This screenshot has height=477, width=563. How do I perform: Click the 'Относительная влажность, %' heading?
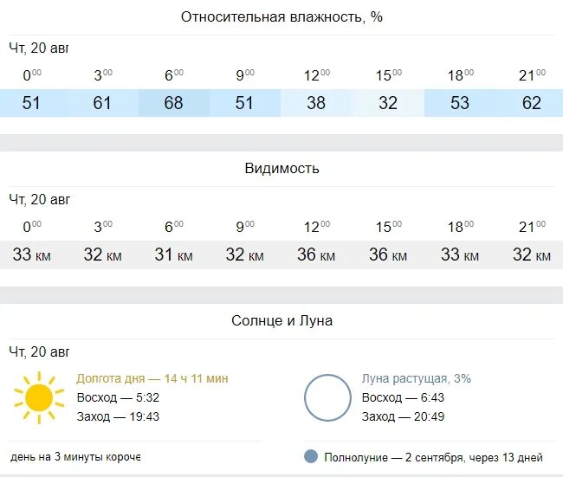tap(281, 16)
